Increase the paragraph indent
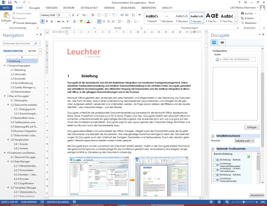Viewport: 267px width, 206px height. (x=127, y=15)
